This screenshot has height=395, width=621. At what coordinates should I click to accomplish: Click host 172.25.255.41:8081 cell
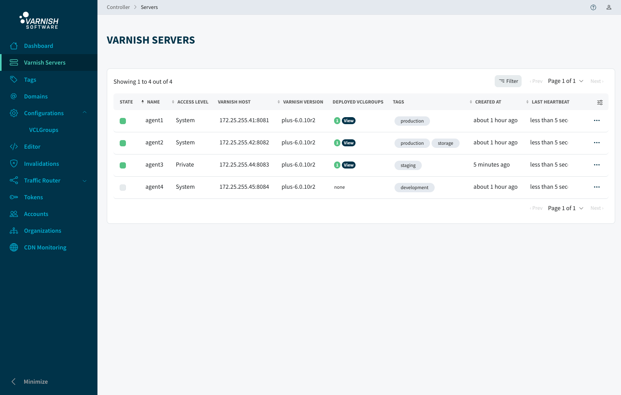point(244,120)
